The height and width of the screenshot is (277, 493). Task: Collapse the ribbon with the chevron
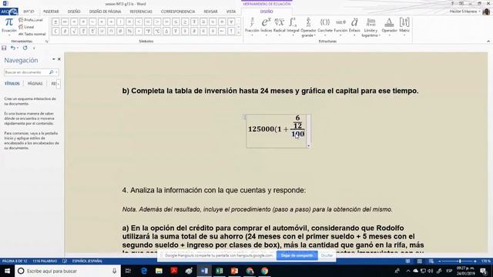tap(488, 41)
